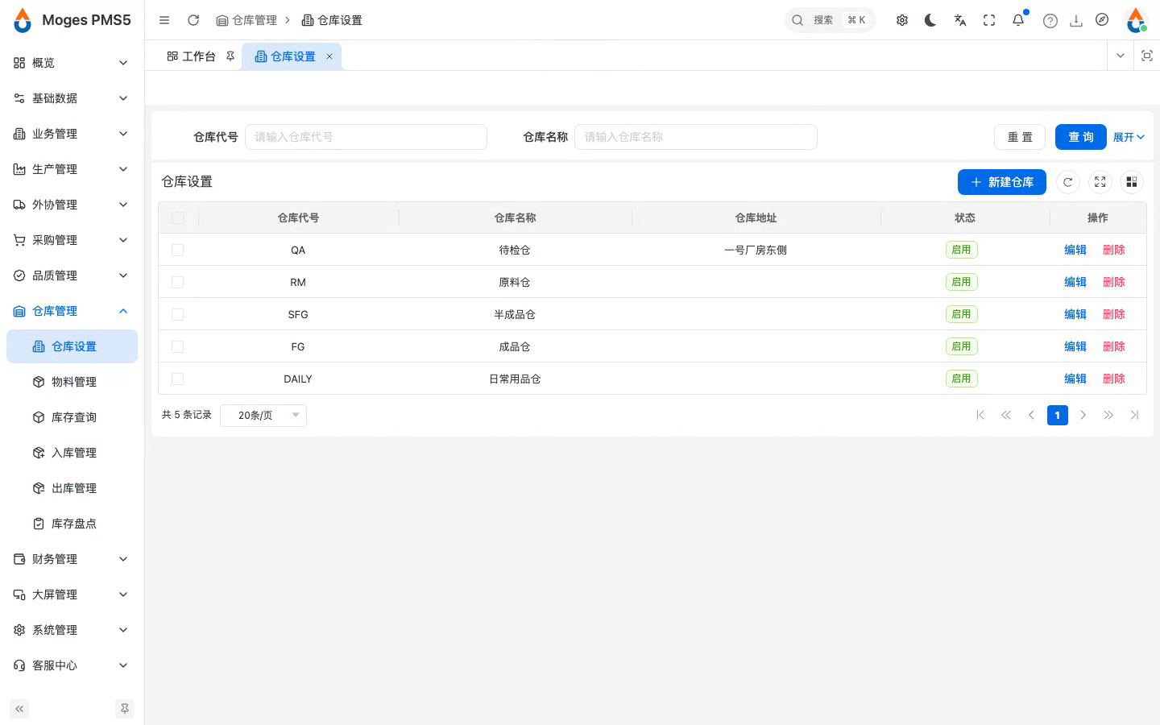
Task: Tick the checkbox for row DAILY
Action: tap(178, 379)
